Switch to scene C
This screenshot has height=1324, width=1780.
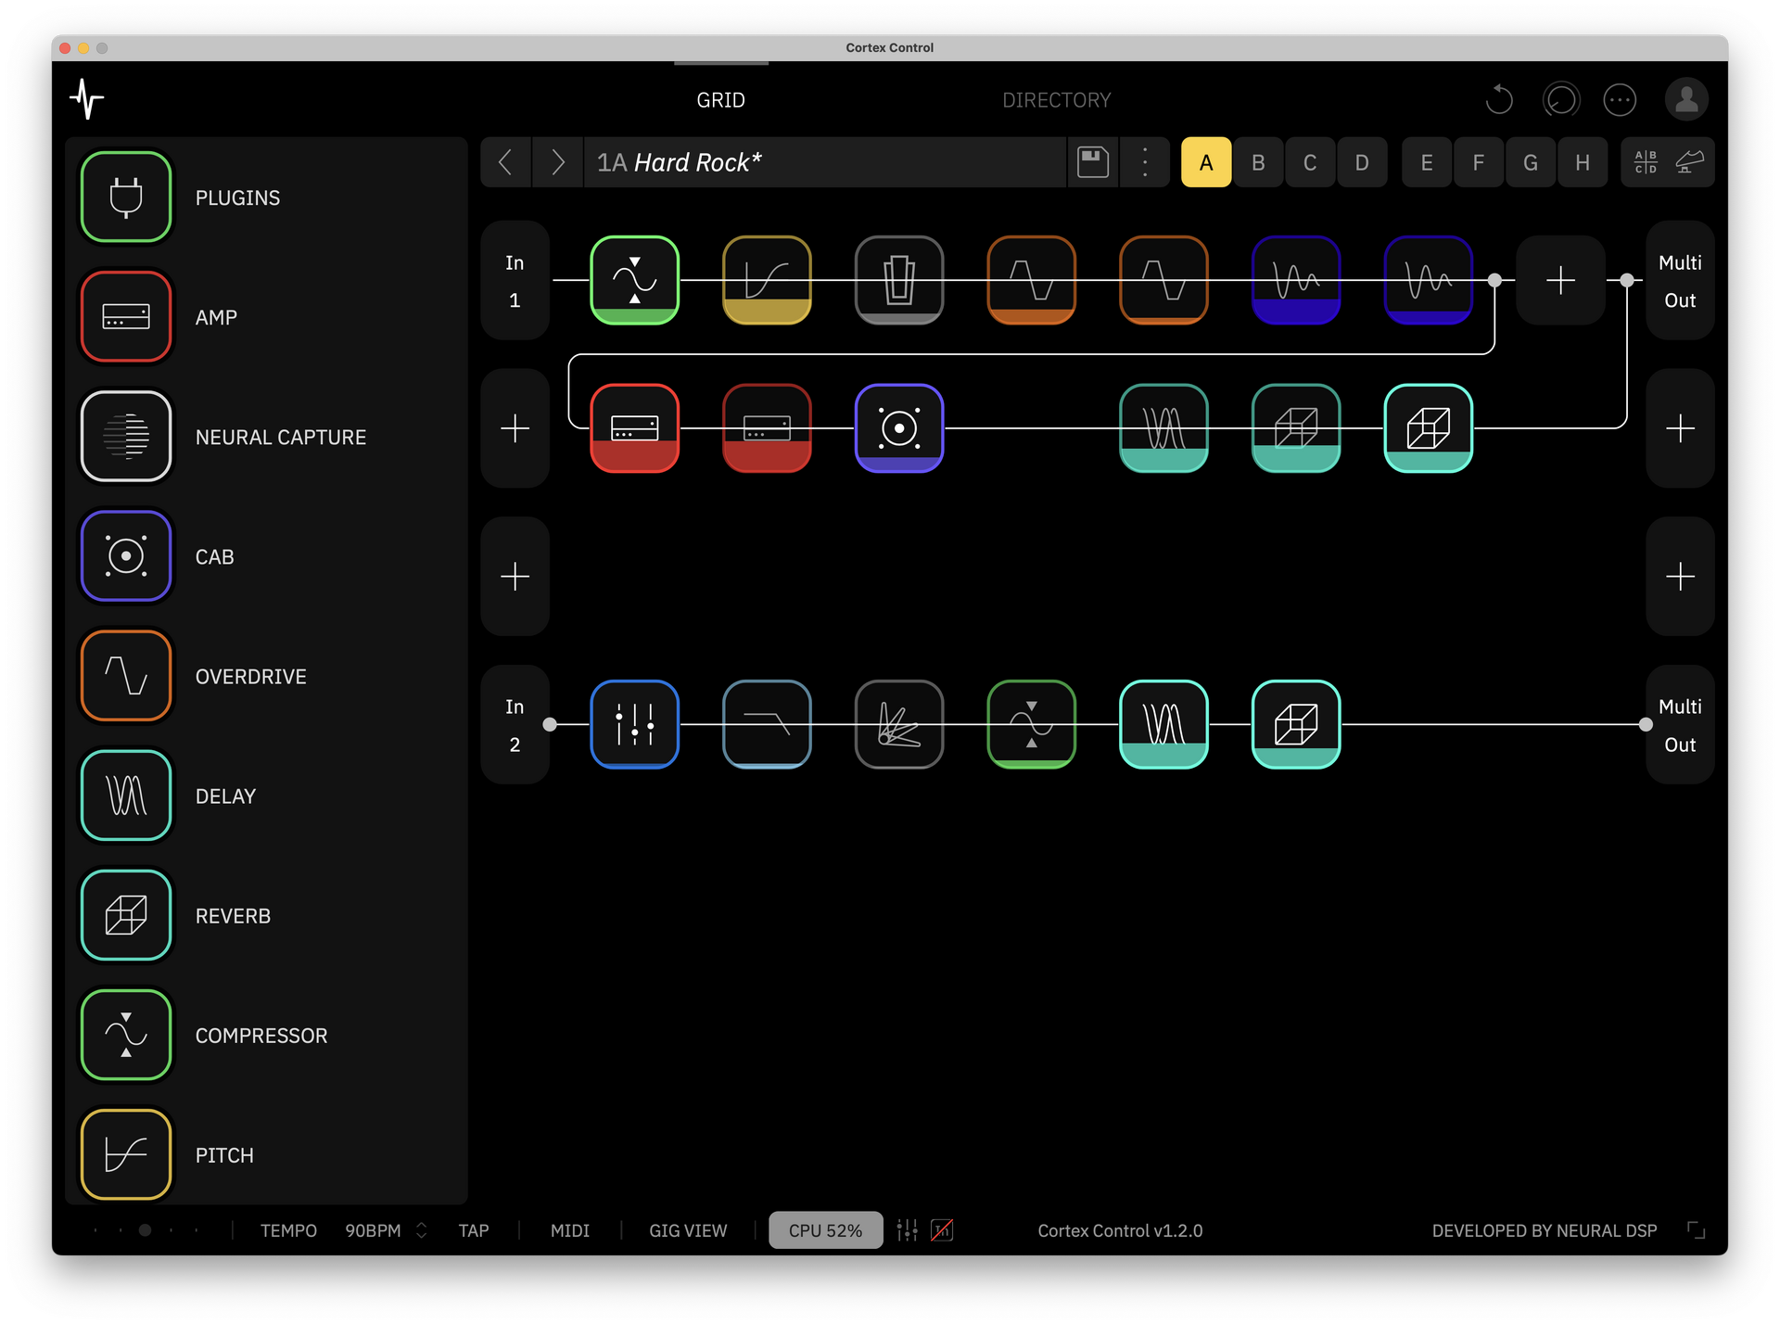click(1310, 162)
